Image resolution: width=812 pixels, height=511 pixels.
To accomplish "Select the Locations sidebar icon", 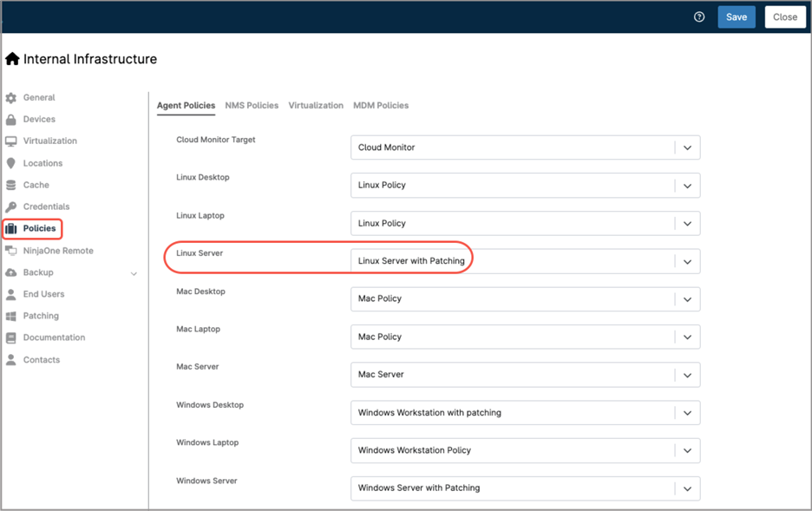I will tap(12, 162).
